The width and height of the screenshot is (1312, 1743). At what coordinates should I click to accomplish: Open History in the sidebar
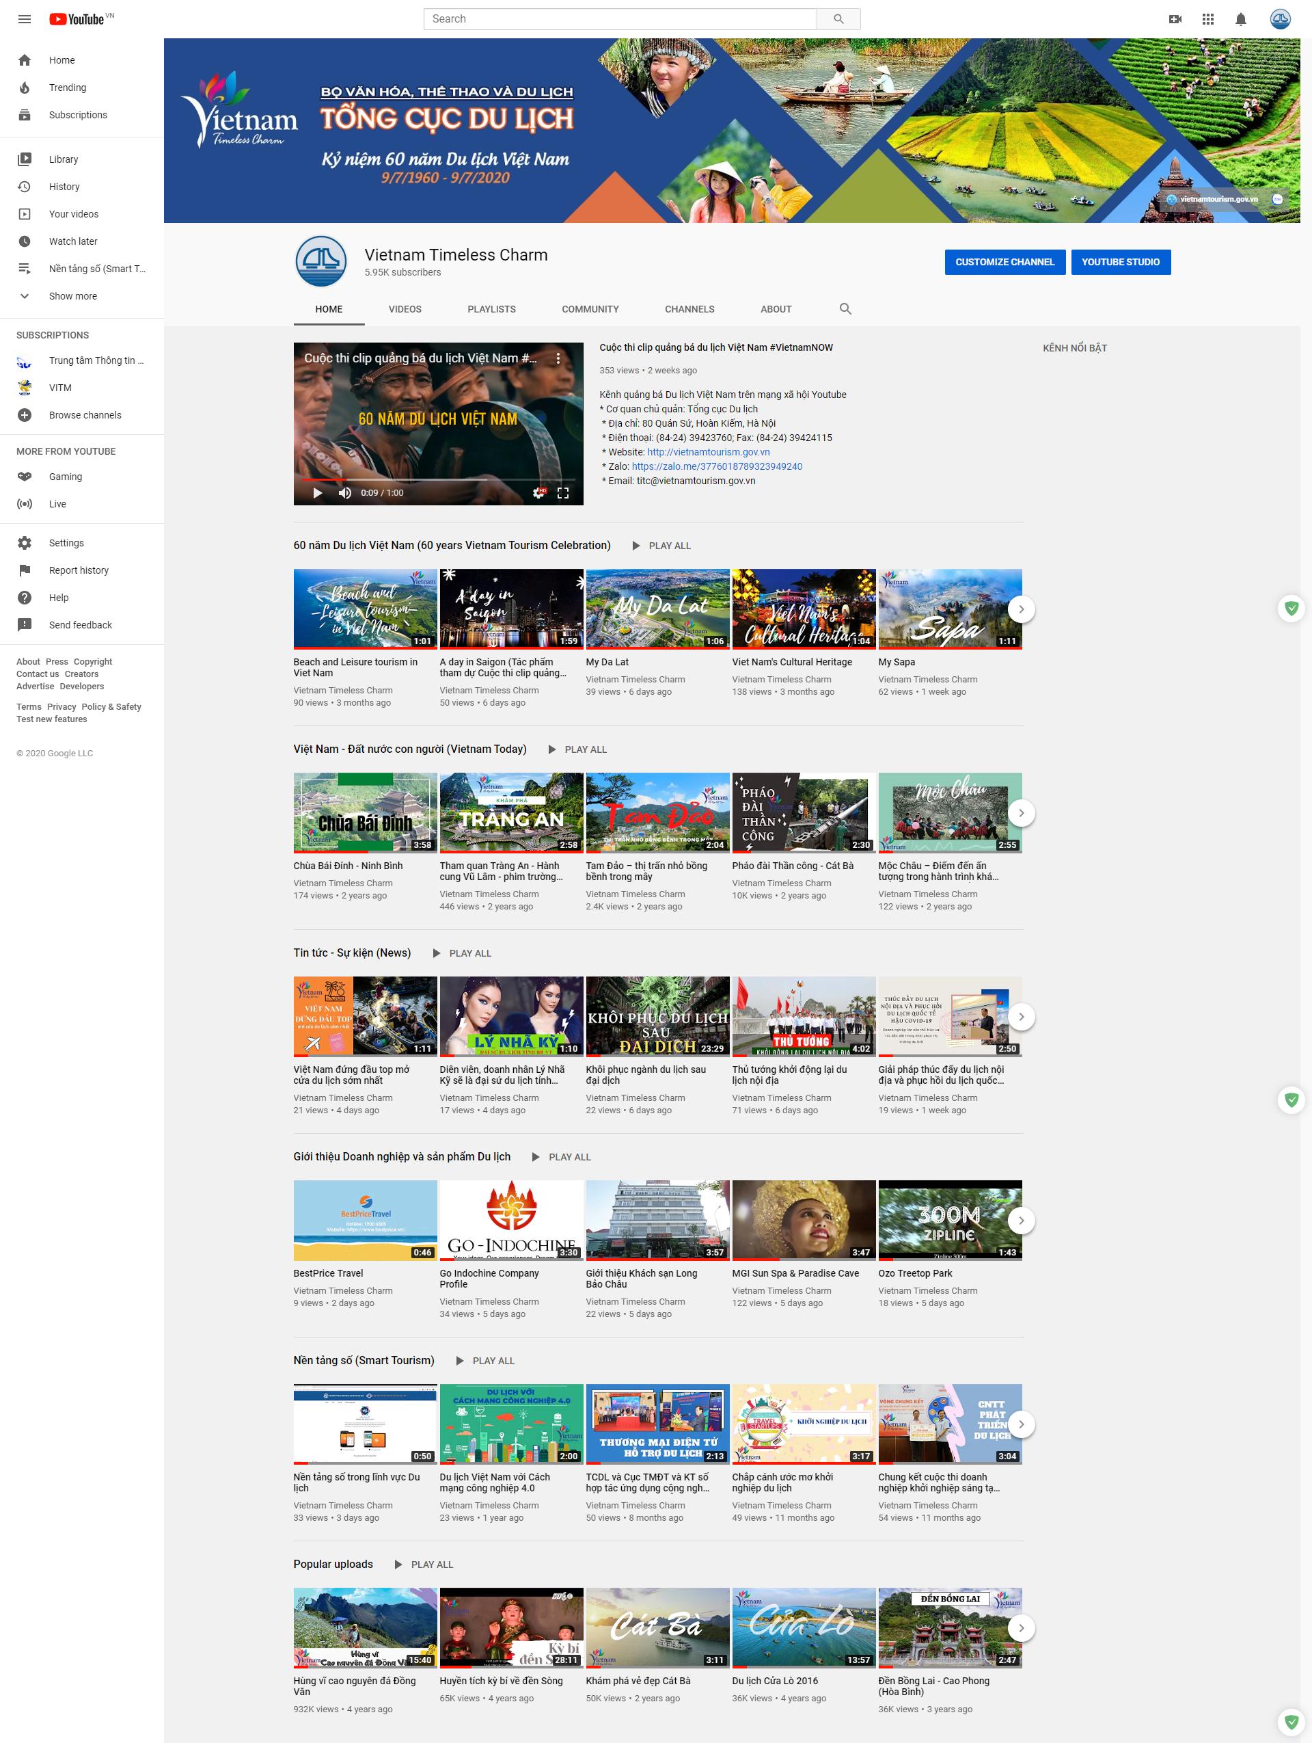(82, 187)
